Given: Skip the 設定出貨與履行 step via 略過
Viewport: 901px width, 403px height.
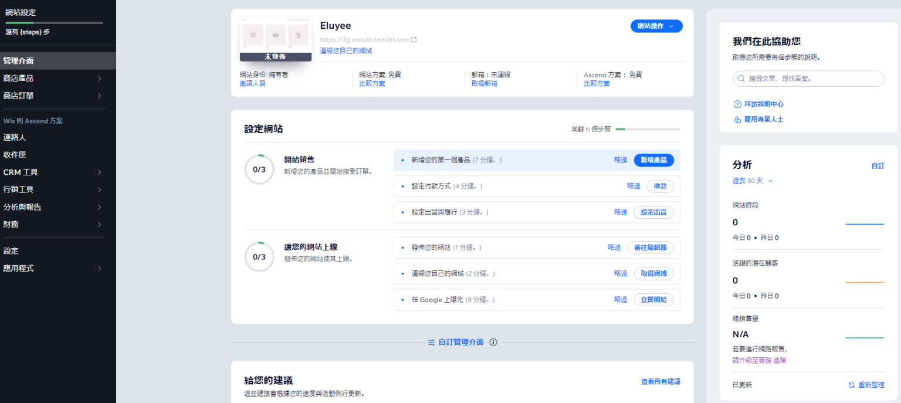Looking at the screenshot, I should (x=621, y=212).
